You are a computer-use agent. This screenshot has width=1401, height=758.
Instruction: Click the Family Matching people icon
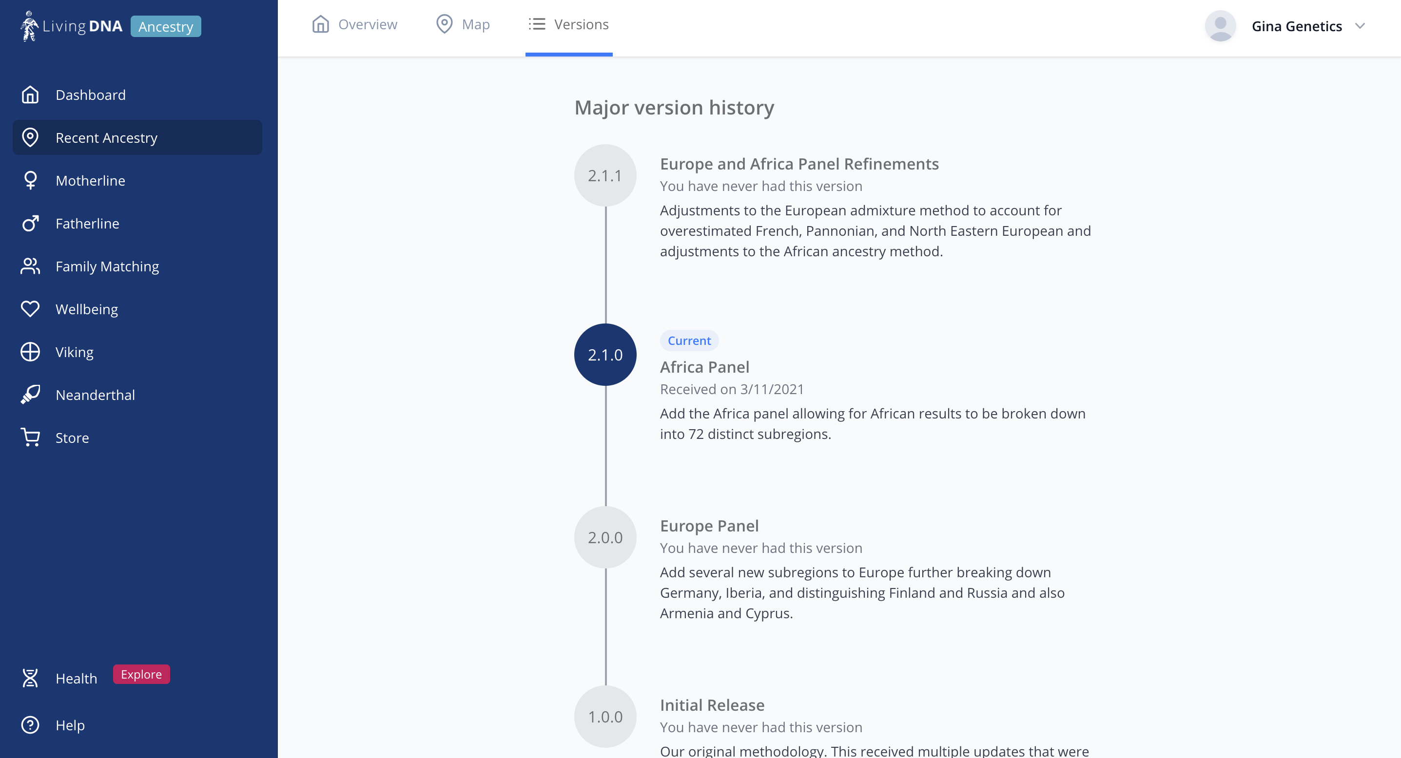coord(30,266)
